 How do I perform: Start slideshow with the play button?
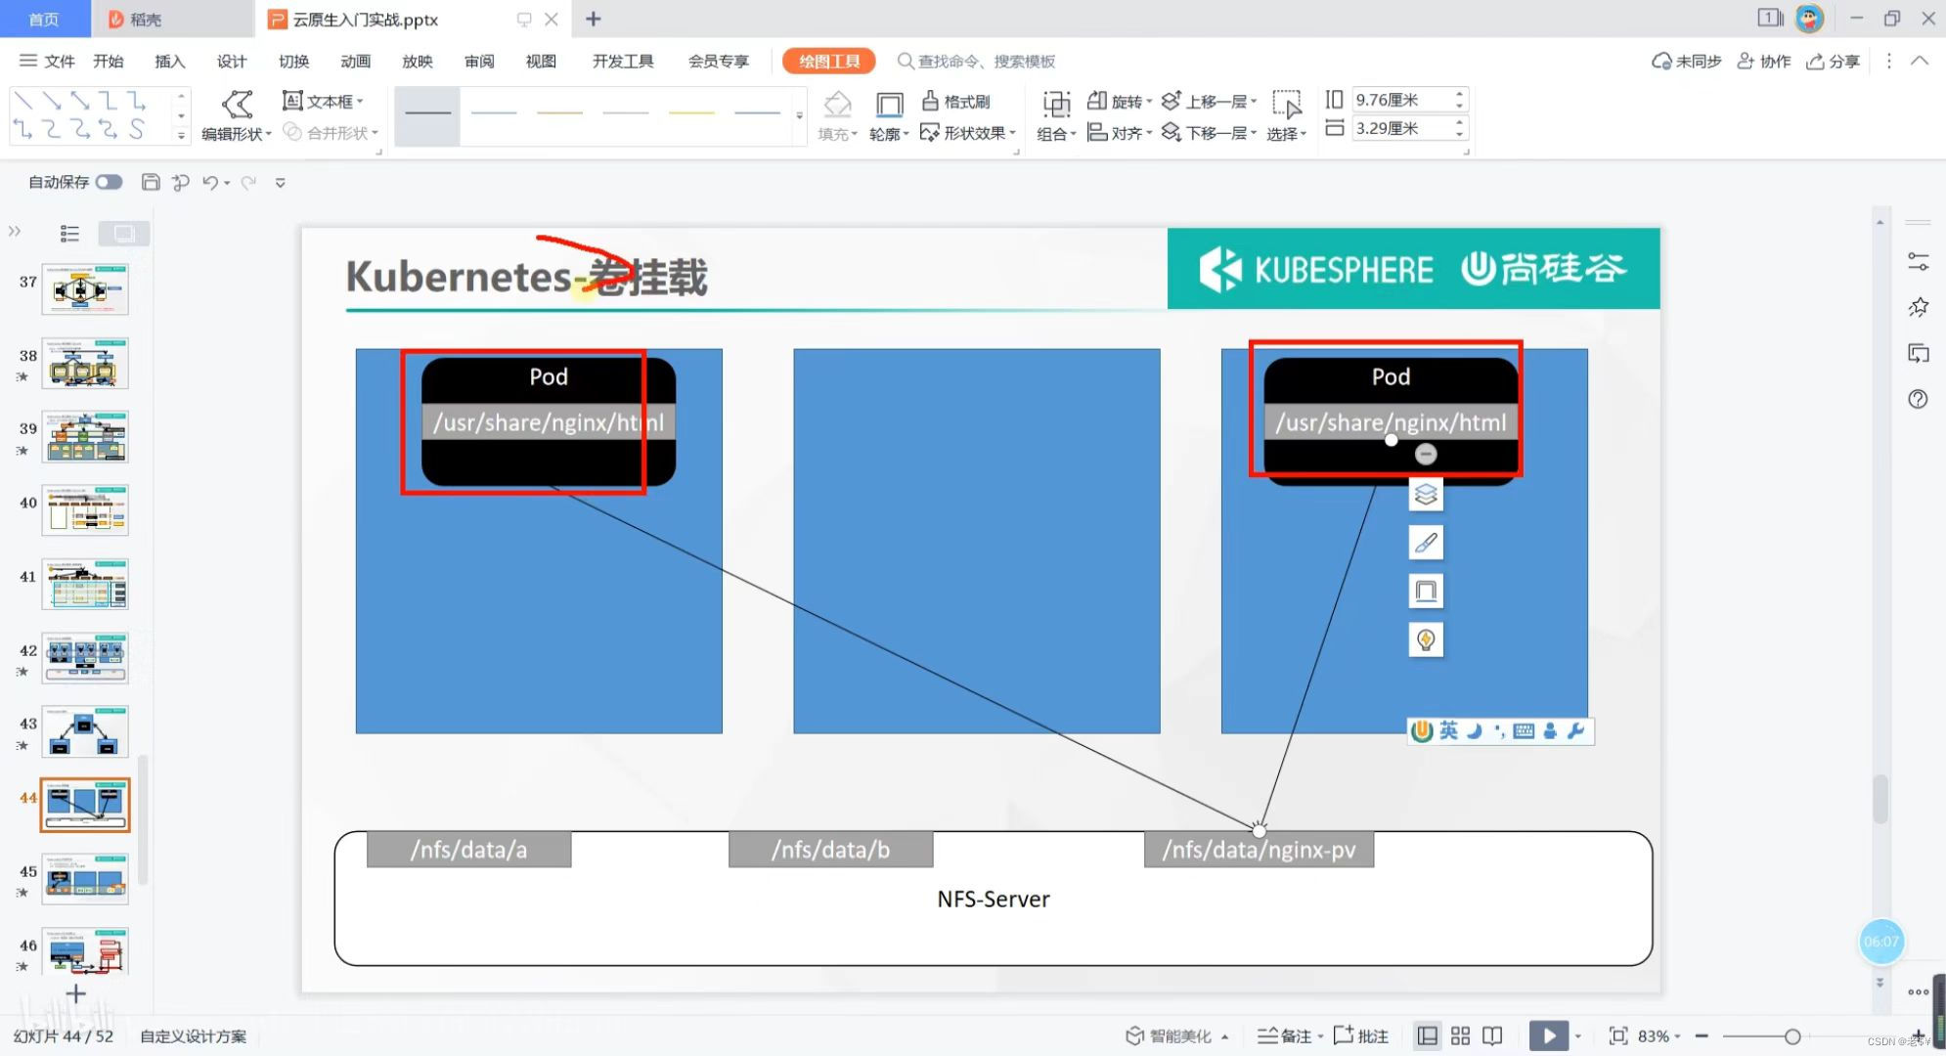pyautogui.click(x=1548, y=1035)
